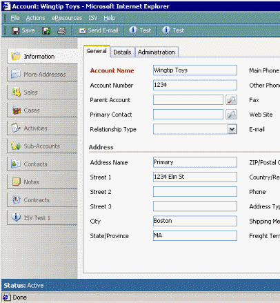Open the Help menu

click(110, 18)
